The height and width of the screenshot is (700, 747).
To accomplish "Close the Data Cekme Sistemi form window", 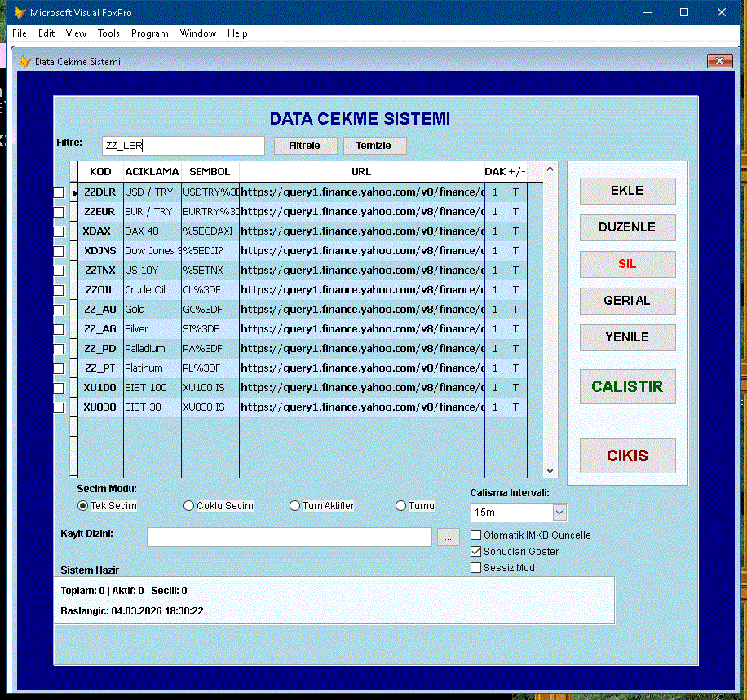I will pos(718,61).
